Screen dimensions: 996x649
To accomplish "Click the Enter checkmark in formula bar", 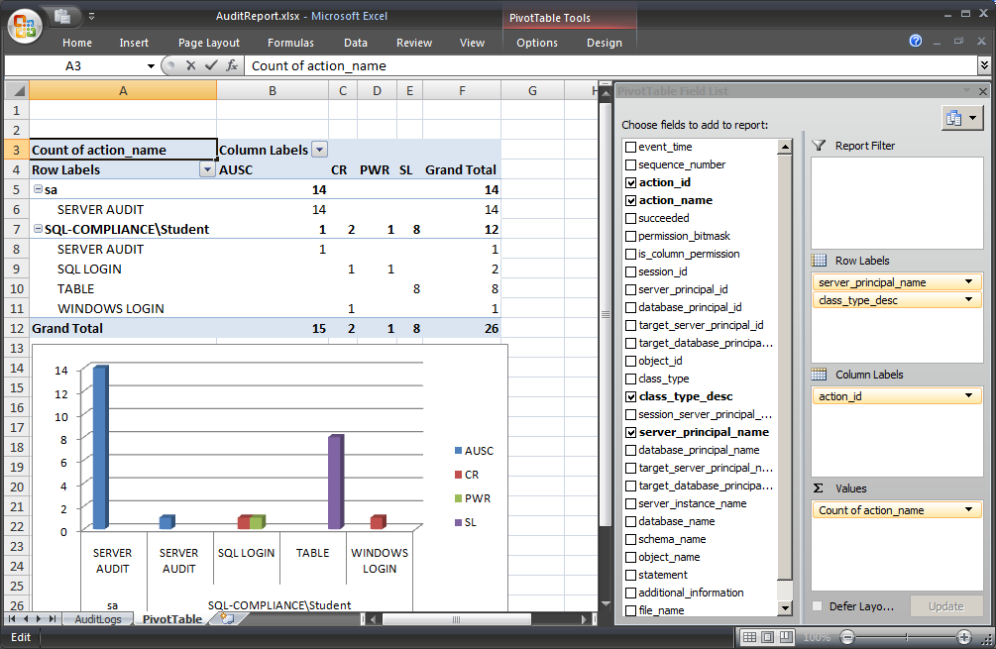I will 211,65.
